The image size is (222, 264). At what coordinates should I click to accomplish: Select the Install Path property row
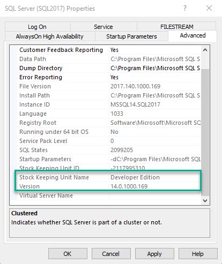(109, 95)
